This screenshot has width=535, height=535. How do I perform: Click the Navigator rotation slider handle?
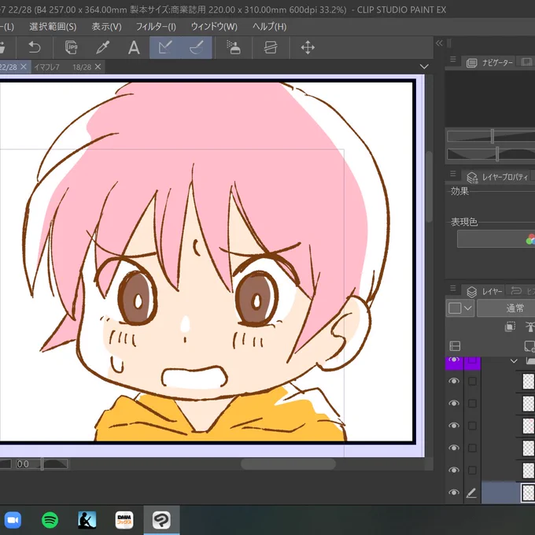(x=497, y=154)
